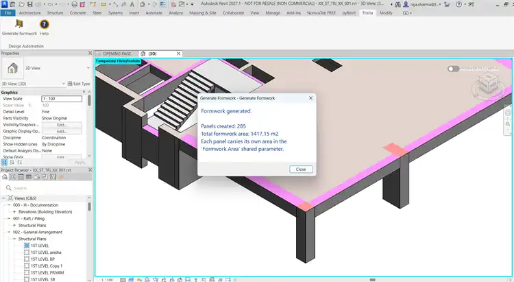
Task: Click Edit button for Visibility/Graphics overrides
Action: coord(62,125)
